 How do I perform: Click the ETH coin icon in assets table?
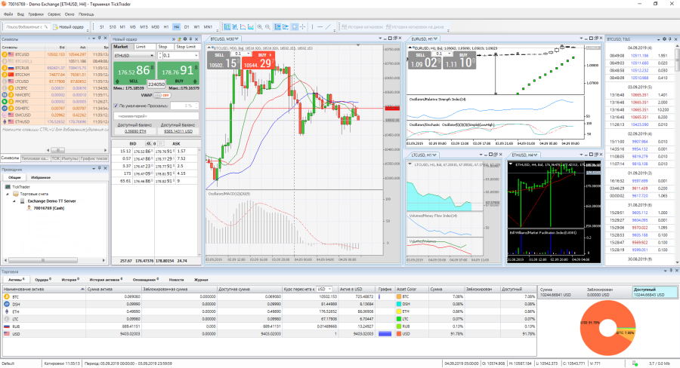coord(7,311)
